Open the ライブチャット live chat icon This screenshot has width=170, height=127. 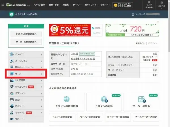[x=149, y=2]
